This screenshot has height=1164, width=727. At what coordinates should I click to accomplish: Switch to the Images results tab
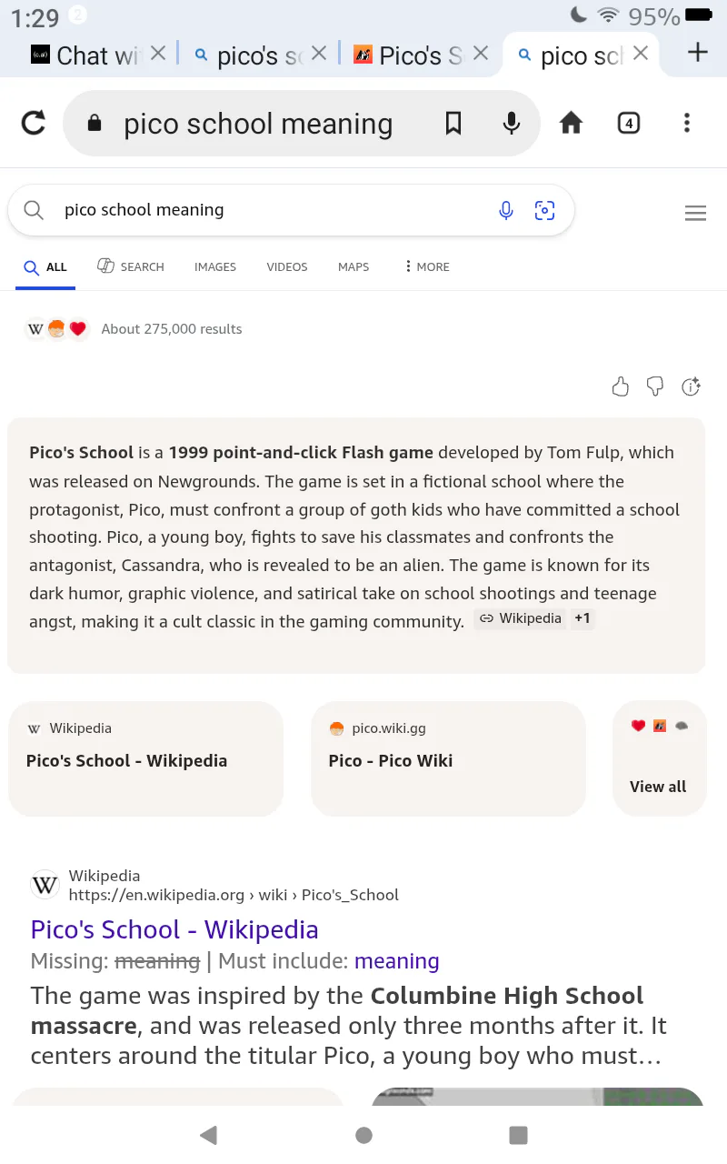(215, 266)
